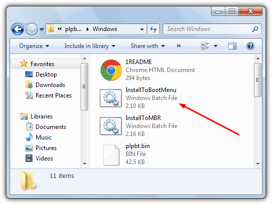
Task: Select the plpbt.bin file
Action: pyautogui.click(x=127, y=154)
